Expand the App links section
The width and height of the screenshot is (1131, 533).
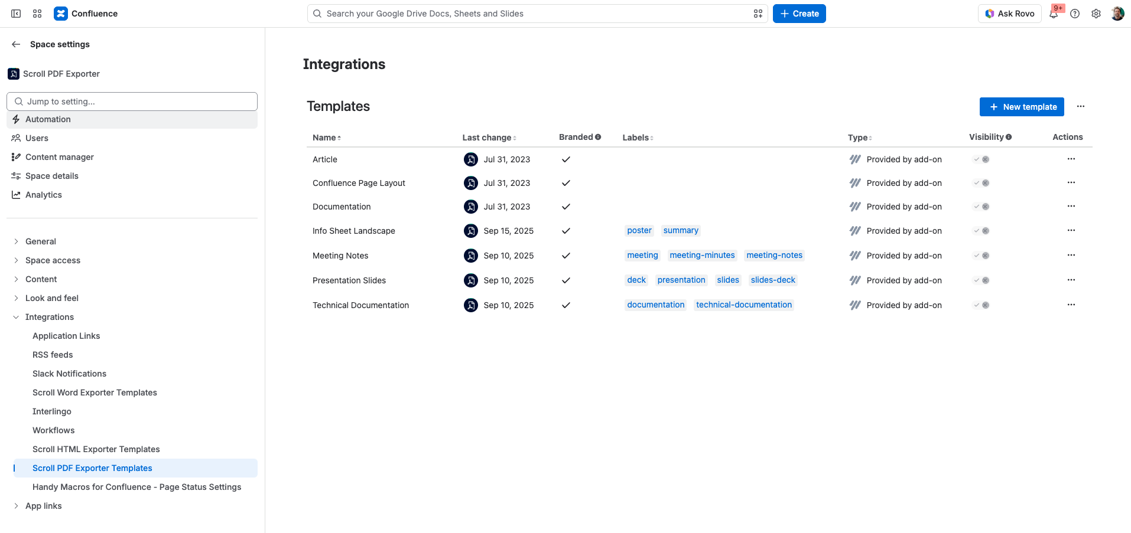(16, 506)
